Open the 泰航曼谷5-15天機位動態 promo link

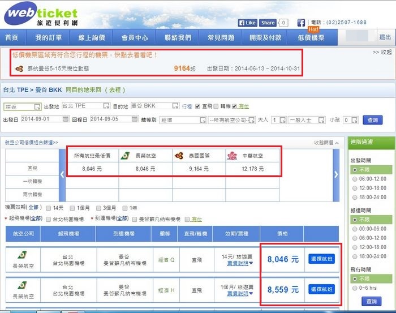coord(58,68)
